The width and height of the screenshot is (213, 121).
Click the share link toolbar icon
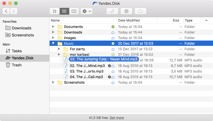(112, 11)
